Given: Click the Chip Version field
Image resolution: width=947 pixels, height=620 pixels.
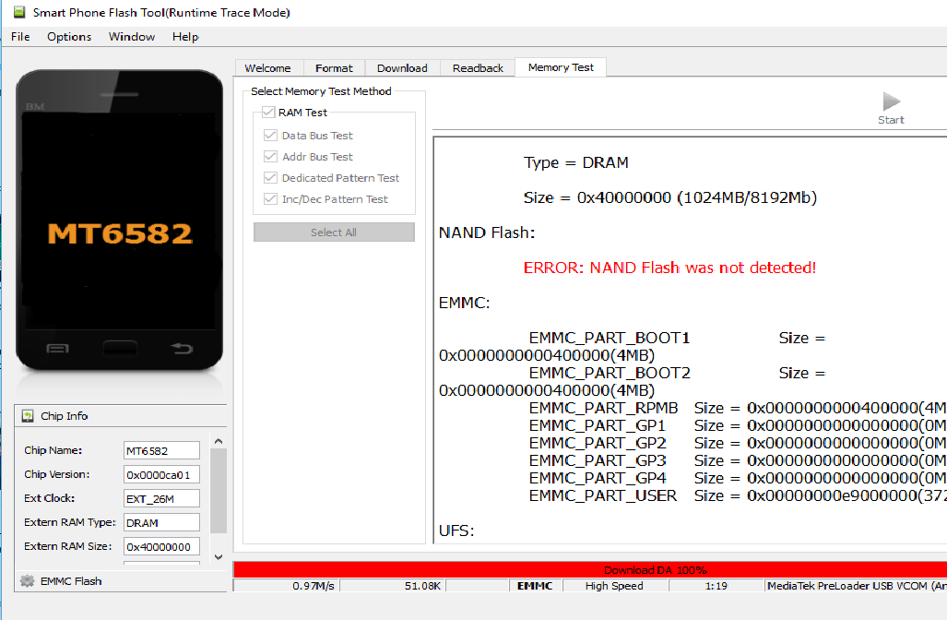Looking at the screenshot, I should pyautogui.click(x=161, y=474).
